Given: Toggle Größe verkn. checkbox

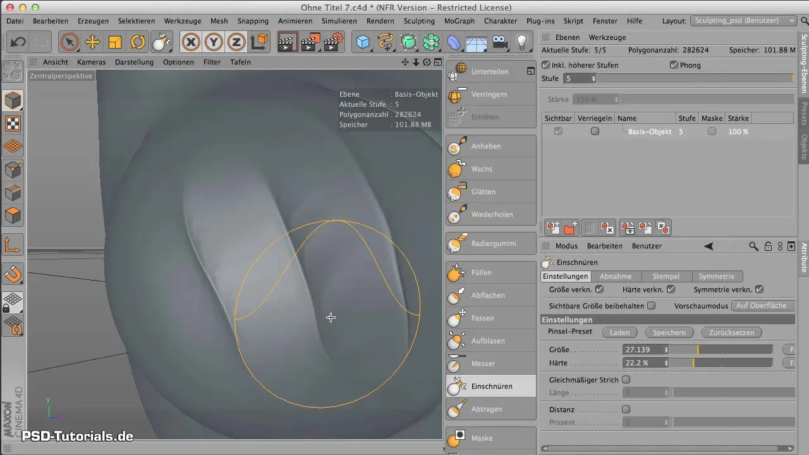Looking at the screenshot, I should [x=600, y=289].
